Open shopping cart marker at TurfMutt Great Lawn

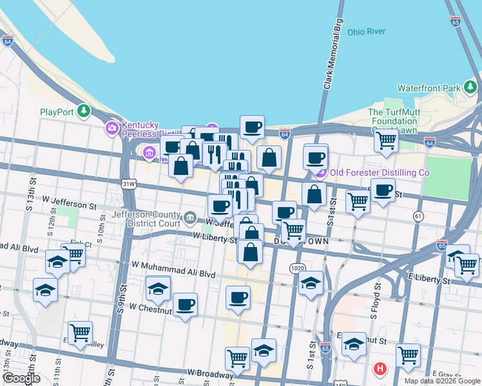pyautogui.click(x=386, y=142)
